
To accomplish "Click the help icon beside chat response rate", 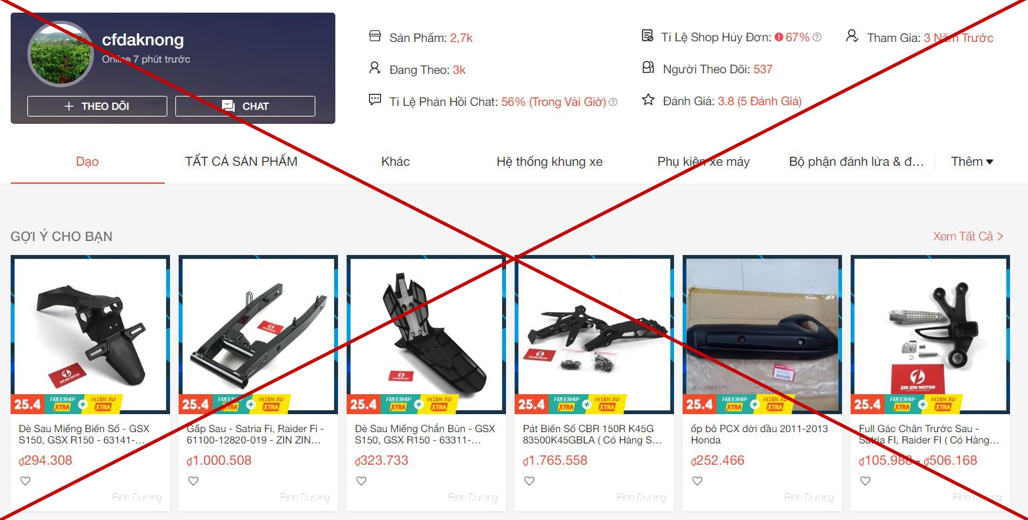I will click(x=613, y=102).
